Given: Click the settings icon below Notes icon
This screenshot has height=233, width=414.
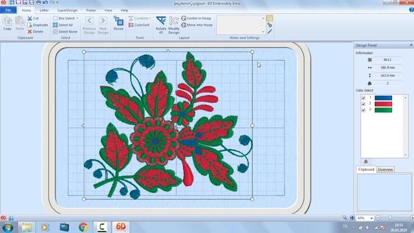Looking at the screenshot, I should pos(270,25).
